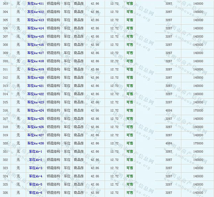Open the 车位Aa-422 parking link
The width and height of the screenshot is (214, 197).
(36, 94)
